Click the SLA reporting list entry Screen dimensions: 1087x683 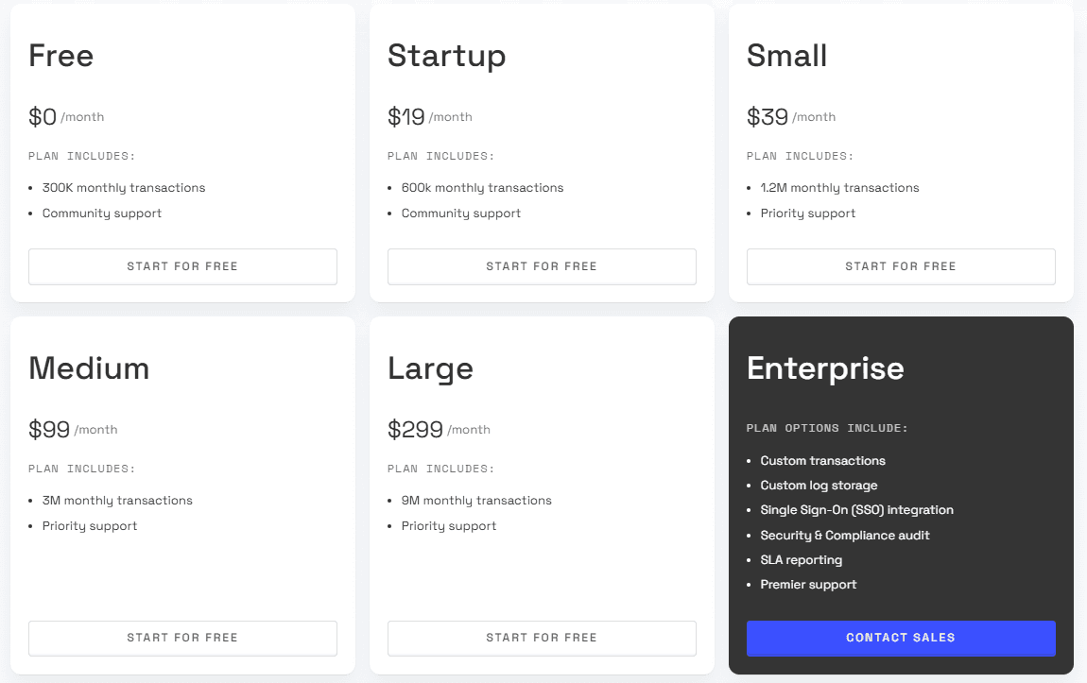[x=801, y=559]
